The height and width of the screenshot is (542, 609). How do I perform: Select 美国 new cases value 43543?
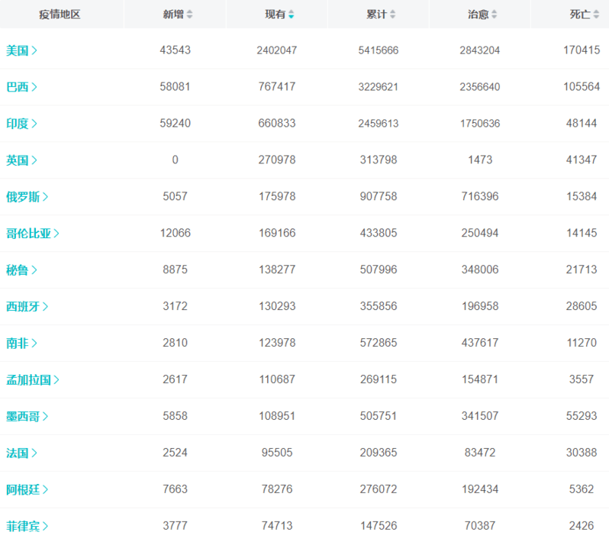176,50
